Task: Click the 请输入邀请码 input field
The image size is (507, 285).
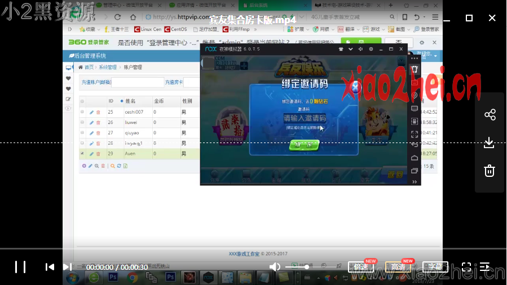Action: pos(305,118)
